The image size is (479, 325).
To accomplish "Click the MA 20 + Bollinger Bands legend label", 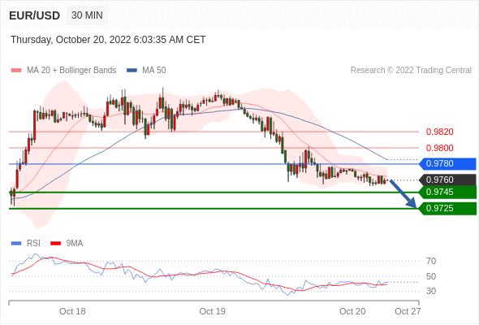I will [x=71, y=71].
